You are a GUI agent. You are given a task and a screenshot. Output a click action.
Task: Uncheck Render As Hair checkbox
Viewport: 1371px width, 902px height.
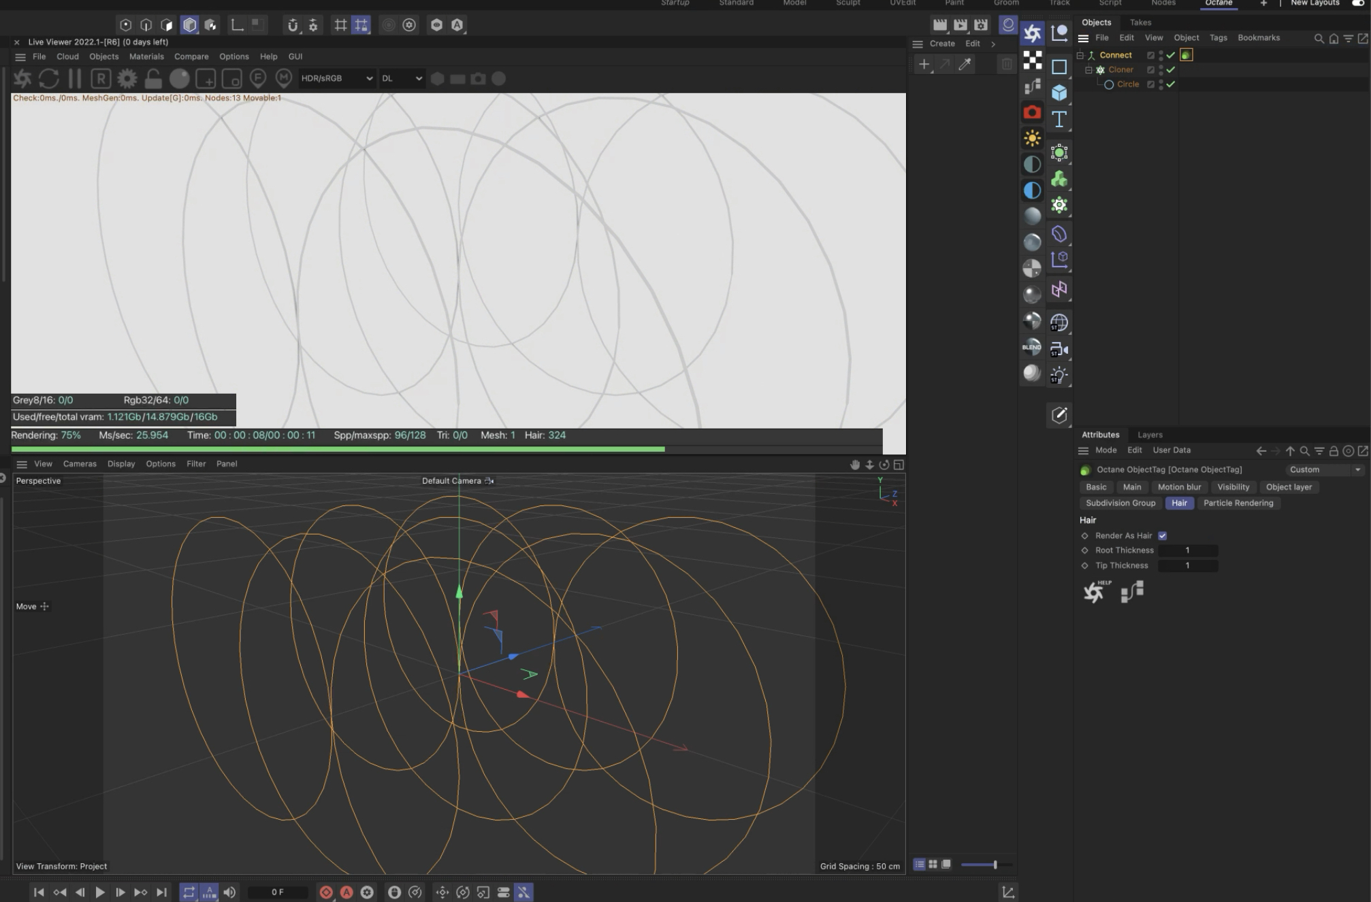[1163, 536]
